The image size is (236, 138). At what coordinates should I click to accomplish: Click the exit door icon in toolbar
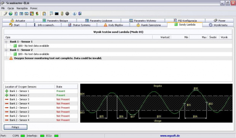coord(80,14)
